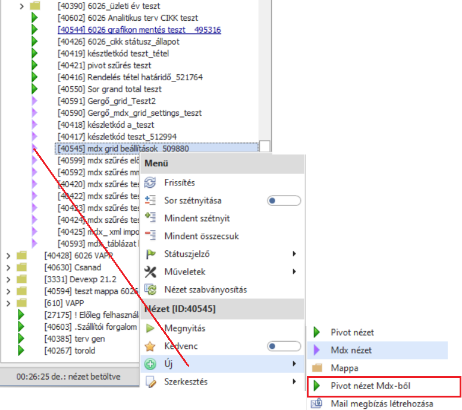This screenshot has width=462, height=410.
Task: Toggle the Sor szétnyitása switch
Action: 284,201
